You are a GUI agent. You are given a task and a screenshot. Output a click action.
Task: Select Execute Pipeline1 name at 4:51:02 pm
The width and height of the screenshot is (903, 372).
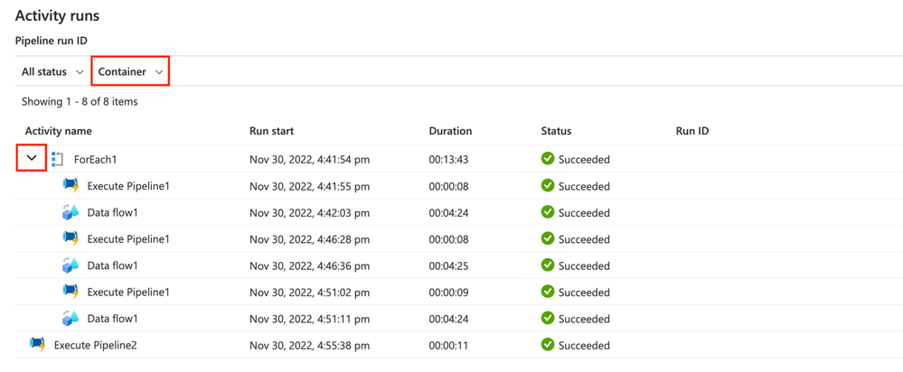click(x=128, y=292)
